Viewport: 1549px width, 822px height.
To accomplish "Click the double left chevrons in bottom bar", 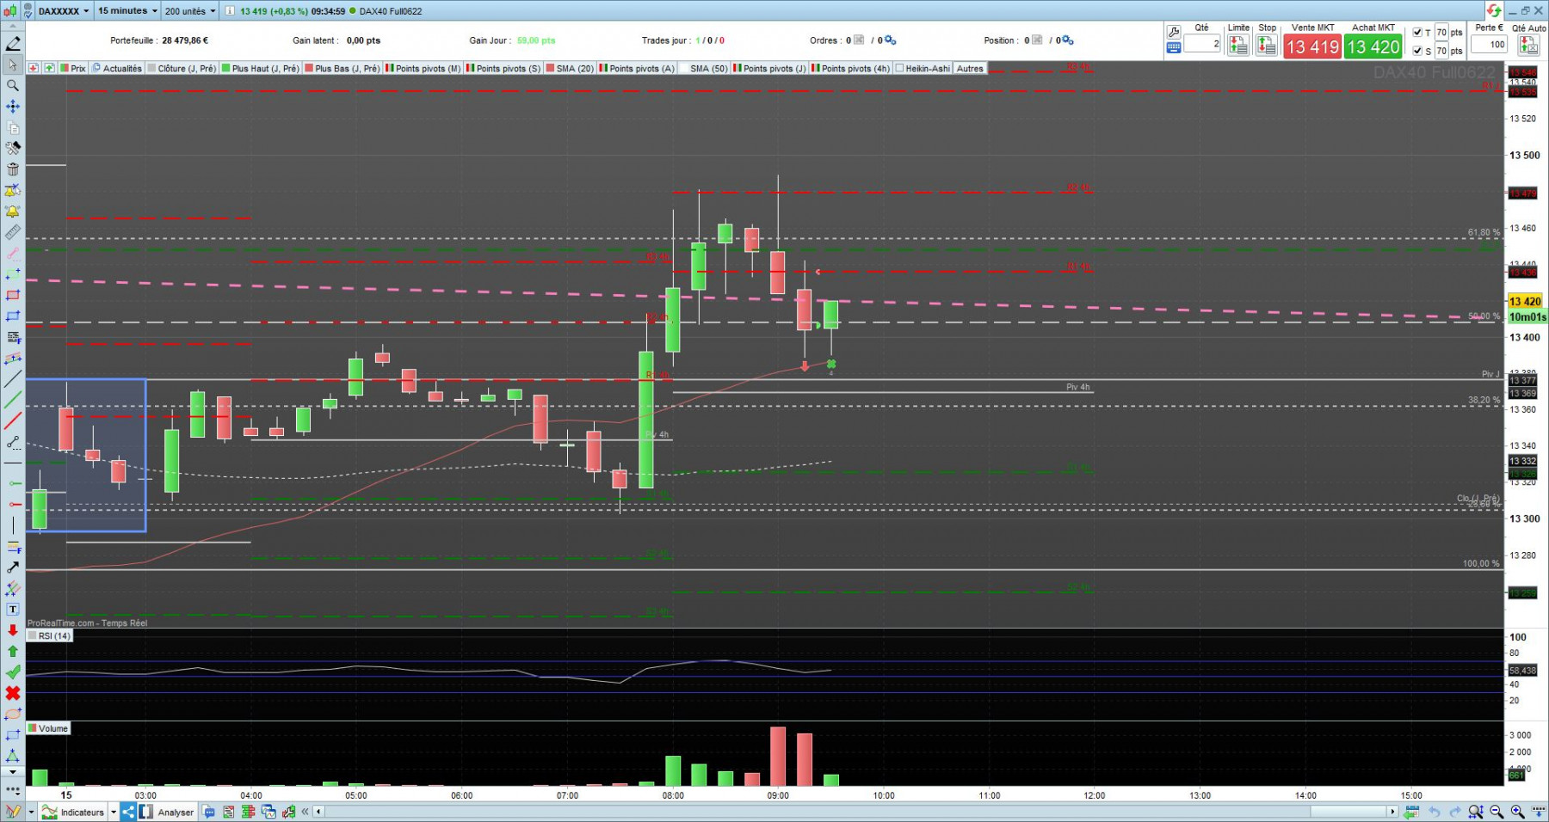I will pos(305,812).
